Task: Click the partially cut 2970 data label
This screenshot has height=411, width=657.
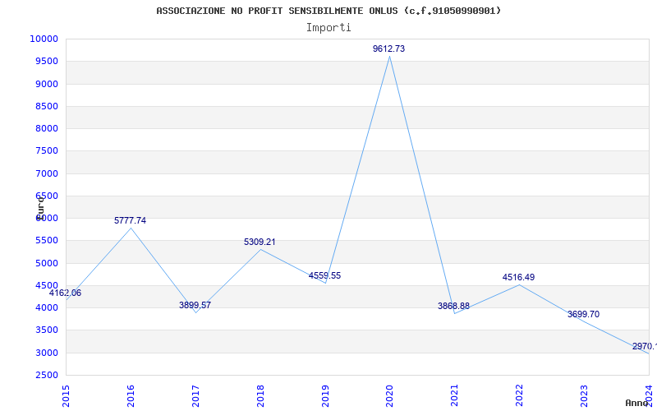Action: pyautogui.click(x=645, y=346)
